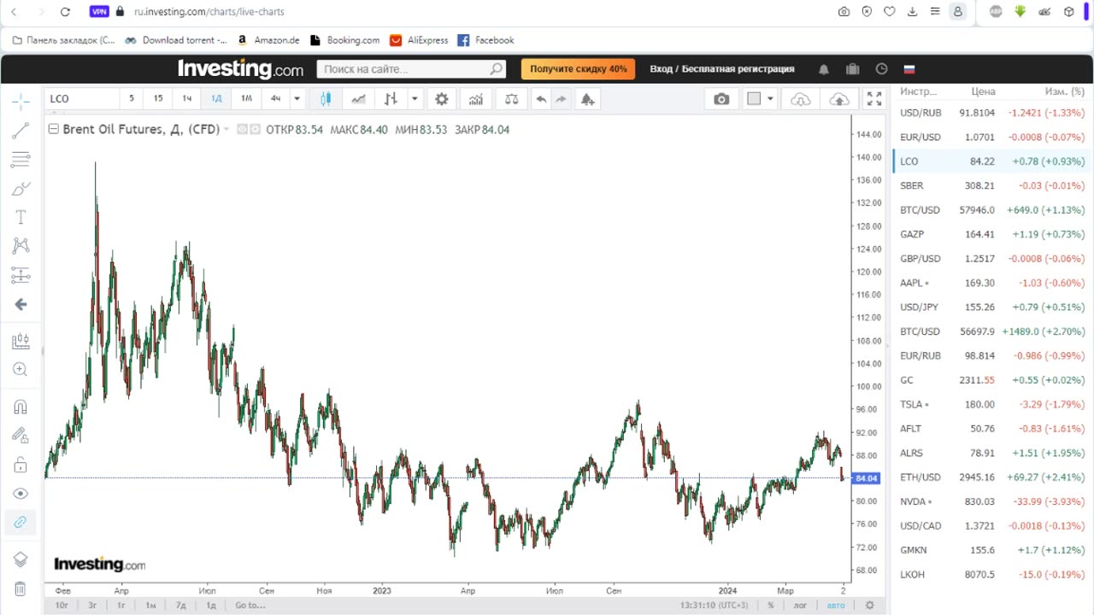Open the chart patterns tool

(21, 246)
